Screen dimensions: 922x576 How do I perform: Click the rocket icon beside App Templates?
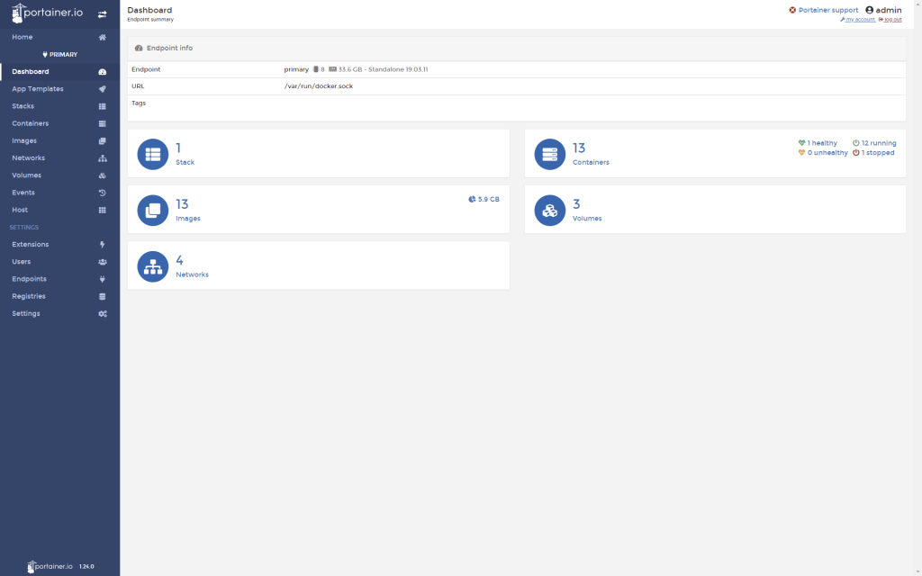pyautogui.click(x=102, y=89)
